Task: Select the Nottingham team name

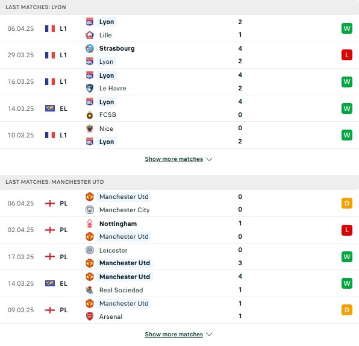Action: click(118, 224)
